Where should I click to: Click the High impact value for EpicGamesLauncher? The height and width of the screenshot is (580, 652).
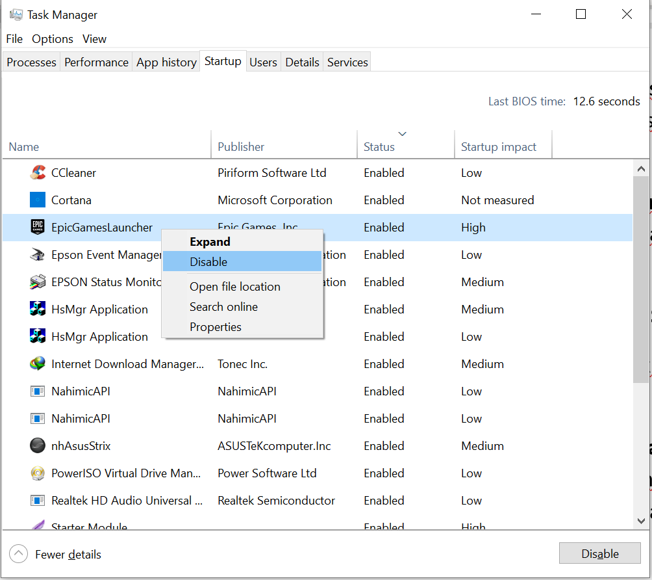point(473,228)
